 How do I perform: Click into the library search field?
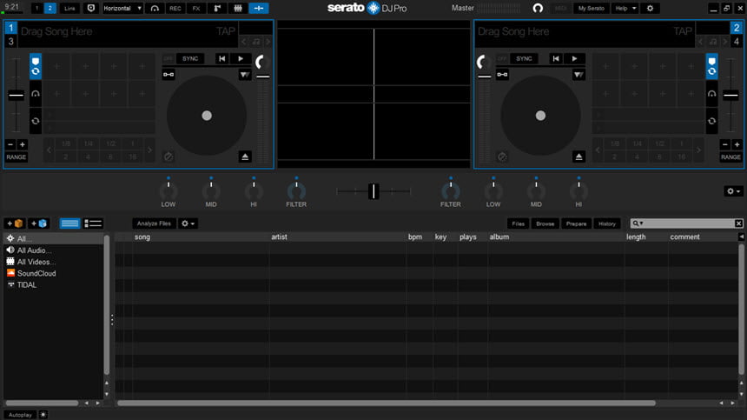[686, 223]
